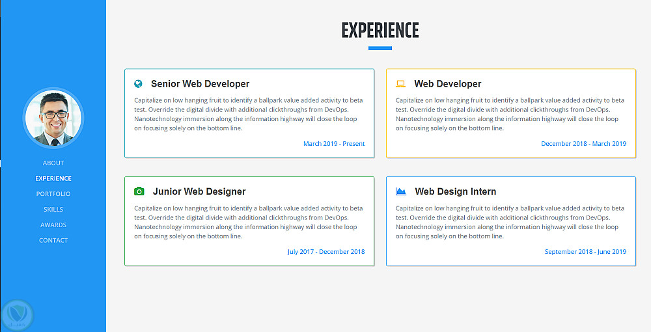Click the December 2018 - March 2019 date
This screenshot has height=332, width=651.
click(583, 144)
